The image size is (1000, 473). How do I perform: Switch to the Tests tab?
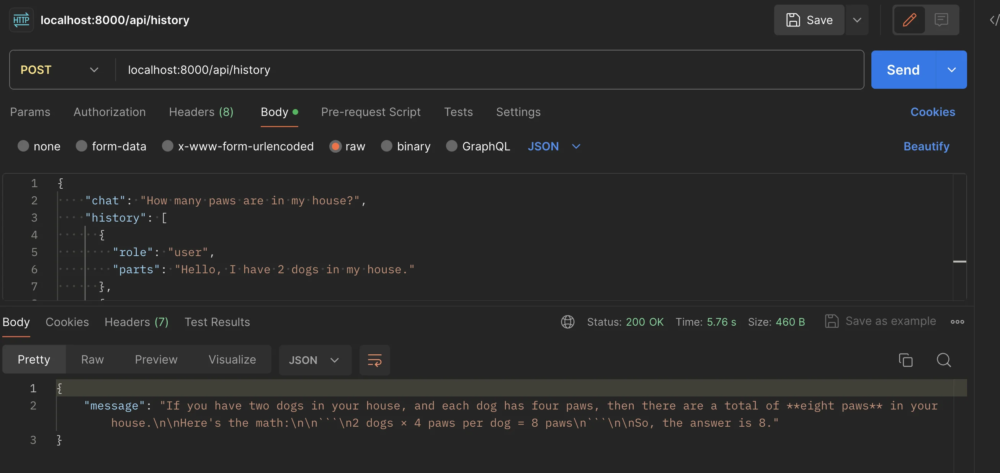click(x=459, y=112)
